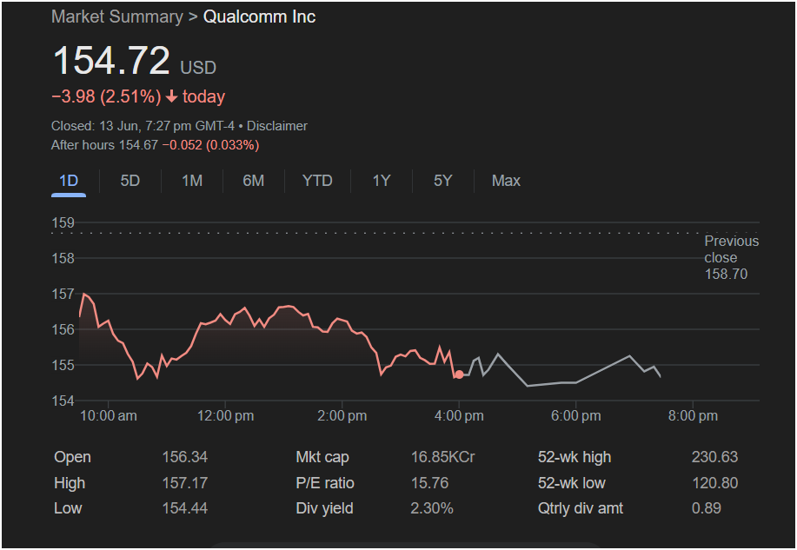This screenshot has width=797, height=550.
Task: Click the 159 y-axis label
Action: coord(63,222)
